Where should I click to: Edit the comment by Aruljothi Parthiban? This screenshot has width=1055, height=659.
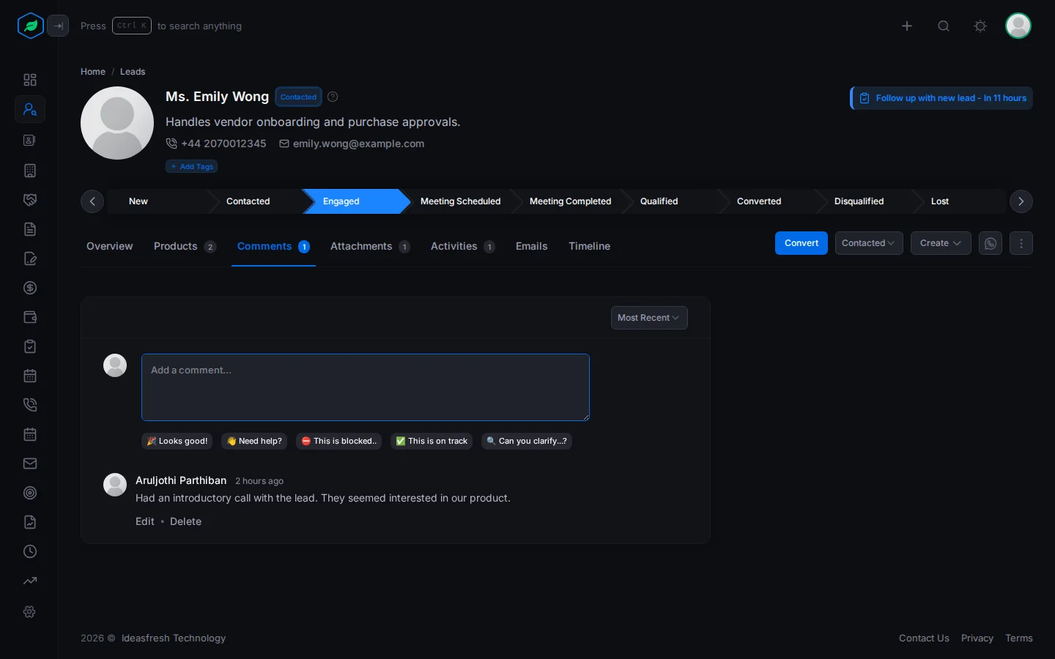click(x=145, y=521)
